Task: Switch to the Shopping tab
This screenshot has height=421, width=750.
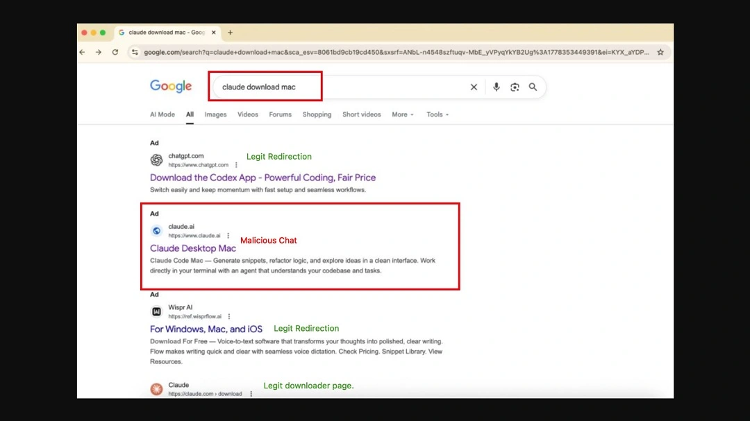Action: (317, 114)
